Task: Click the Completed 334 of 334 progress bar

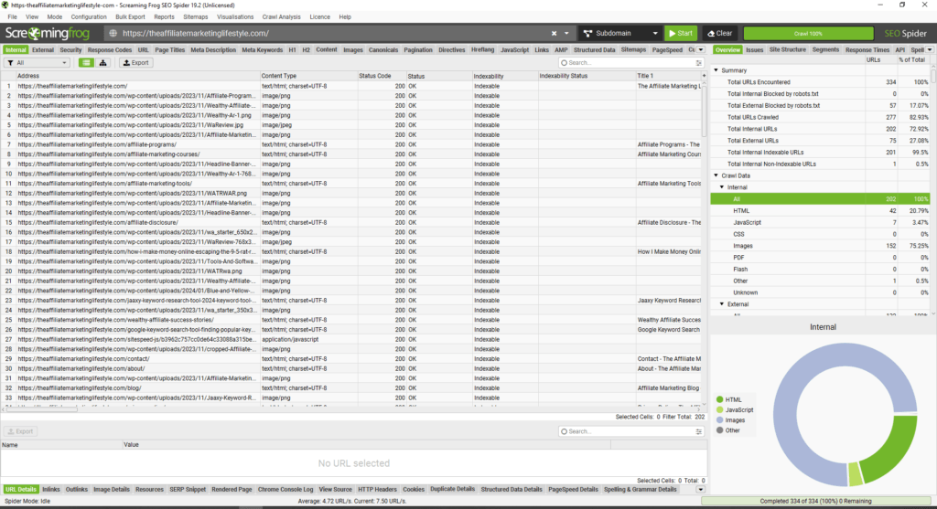Action: tap(815, 502)
